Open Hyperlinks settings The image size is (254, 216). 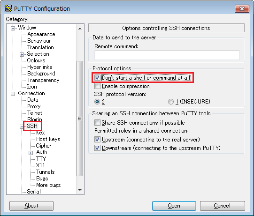pos(40,67)
